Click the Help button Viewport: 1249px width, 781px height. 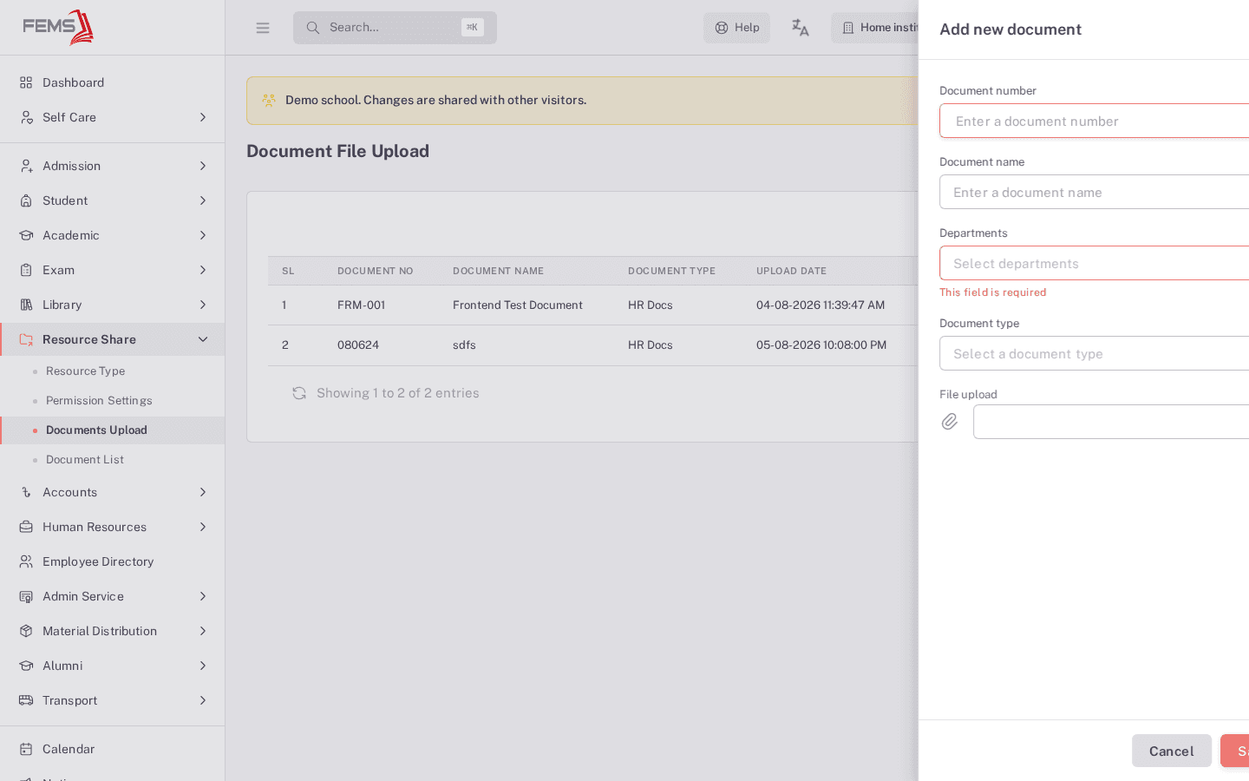[x=736, y=28]
